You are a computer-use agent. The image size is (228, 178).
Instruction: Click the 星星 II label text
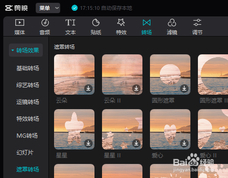pos(112,156)
